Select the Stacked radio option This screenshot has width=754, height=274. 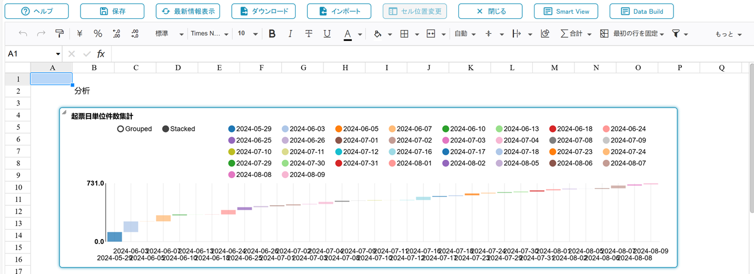tap(166, 129)
